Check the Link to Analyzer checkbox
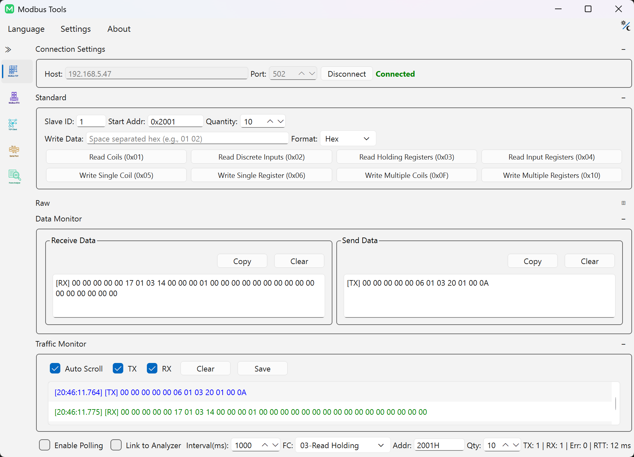The image size is (634, 457). pyautogui.click(x=116, y=445)
